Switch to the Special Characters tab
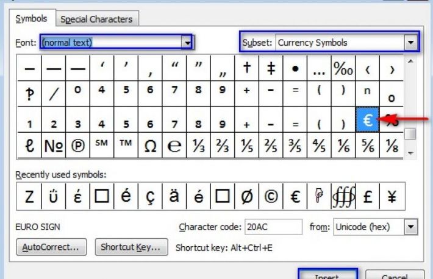The image size is (433, 279). coord(98,19)
